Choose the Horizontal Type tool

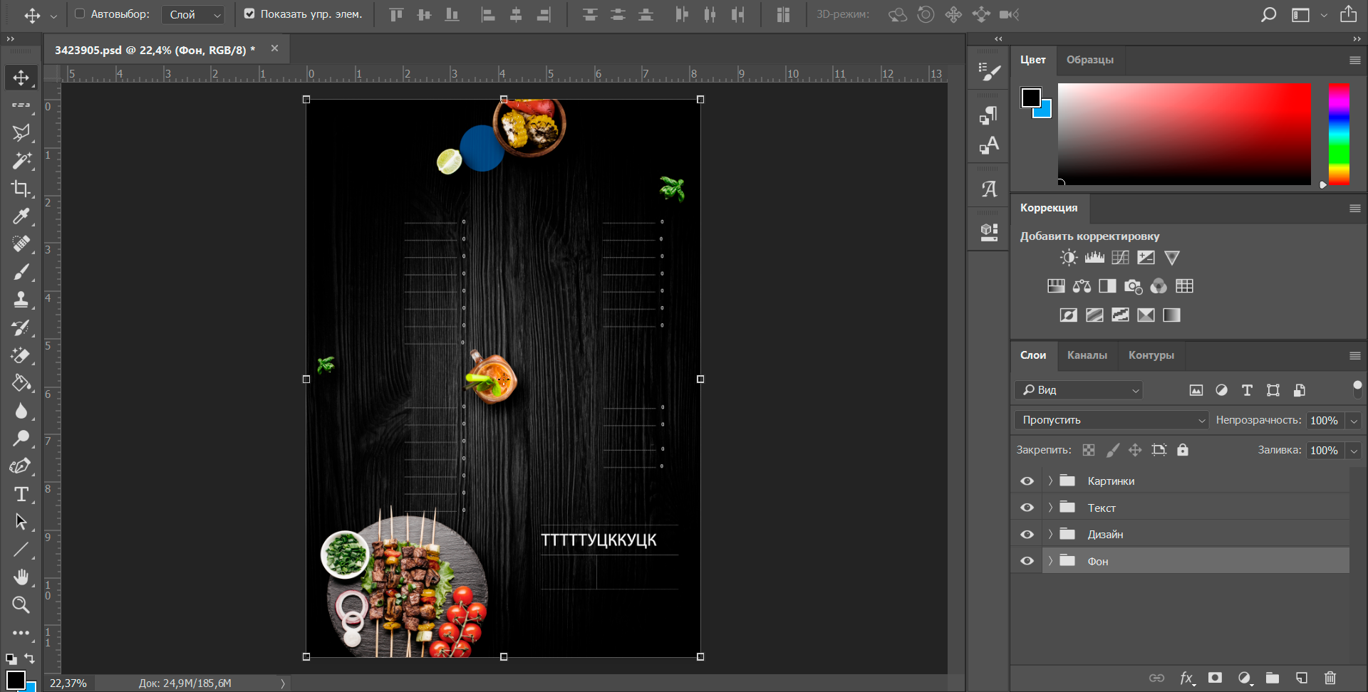pos(21,494)
